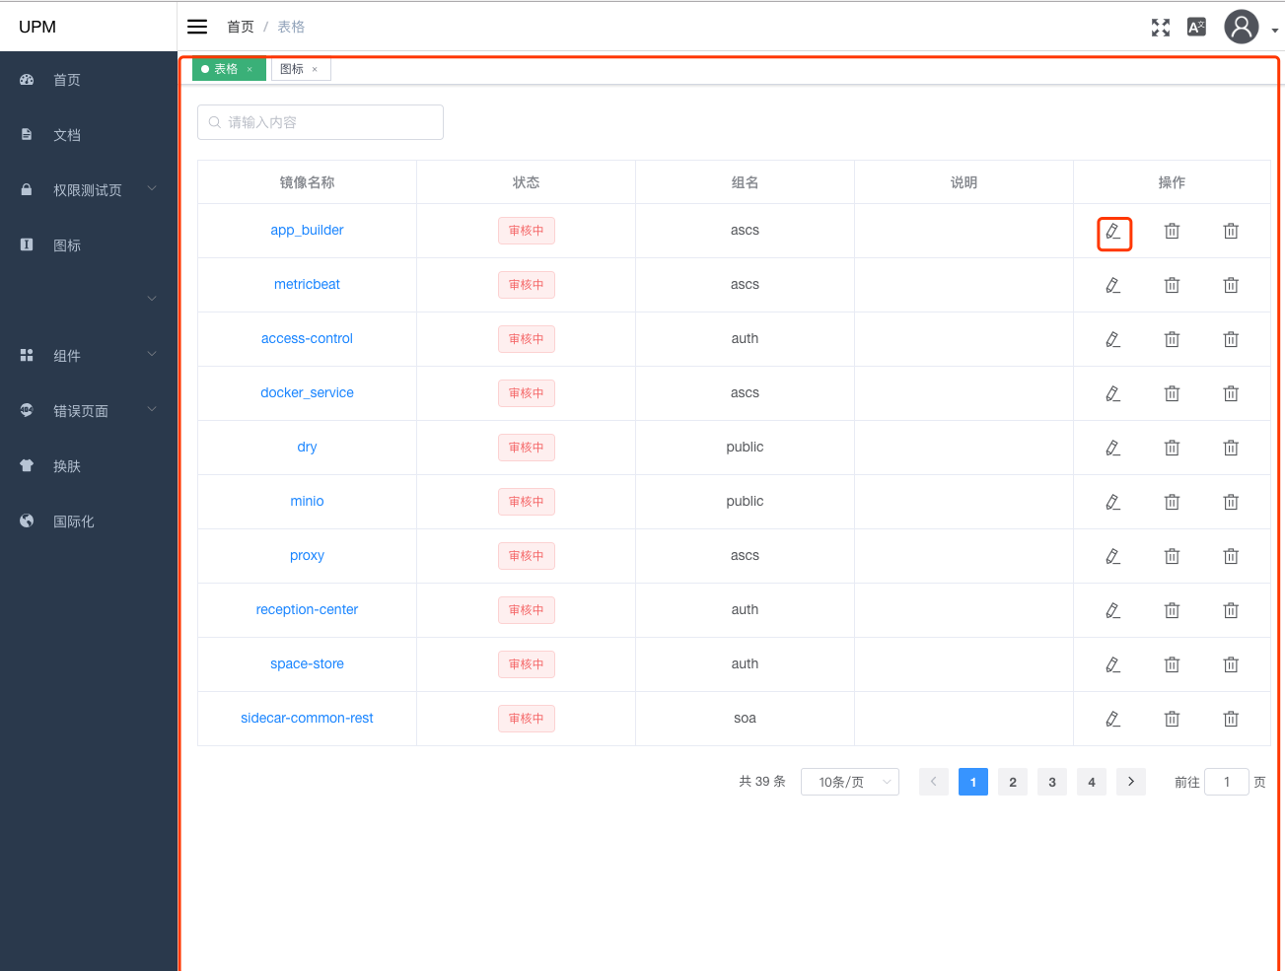Click the shirt icon for 换肤
Screen dimensions: 1285x971
click(x=27, y=465)
